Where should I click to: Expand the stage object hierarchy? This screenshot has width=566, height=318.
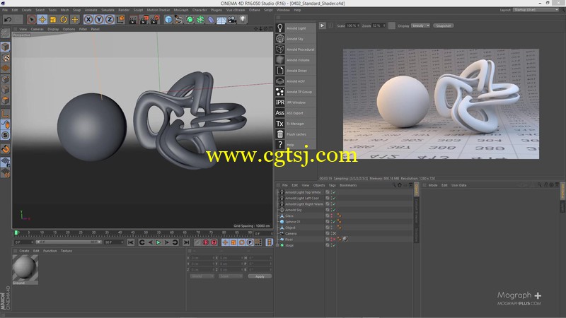click(x=277, y=245)
